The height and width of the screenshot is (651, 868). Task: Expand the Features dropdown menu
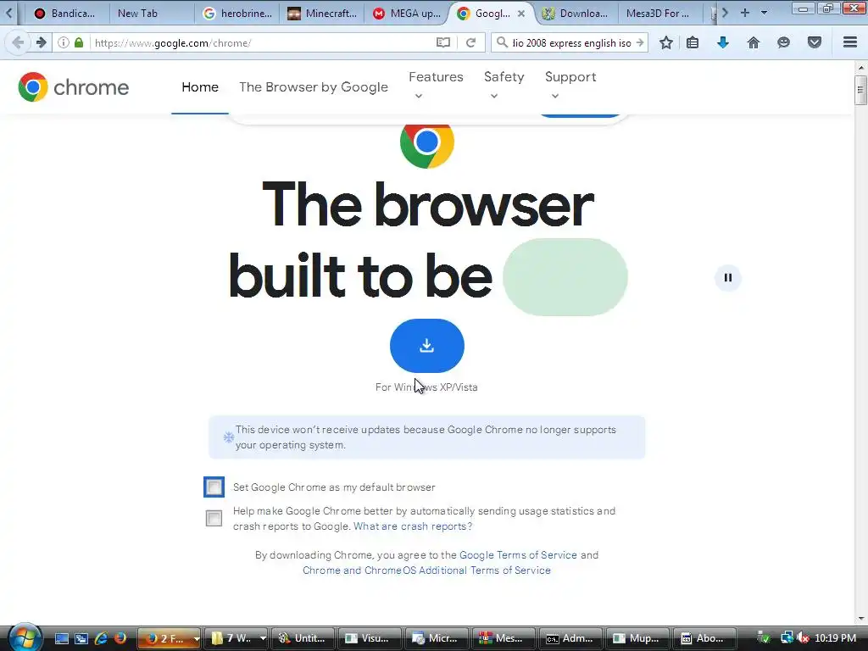click(x=436, y=85)
